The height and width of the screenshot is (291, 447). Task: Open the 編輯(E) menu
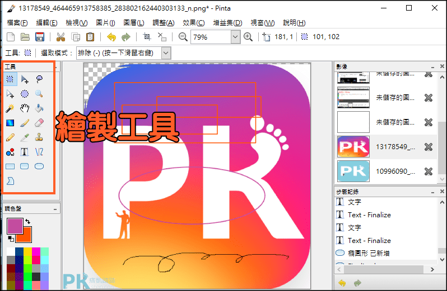(x=46, y=23)
